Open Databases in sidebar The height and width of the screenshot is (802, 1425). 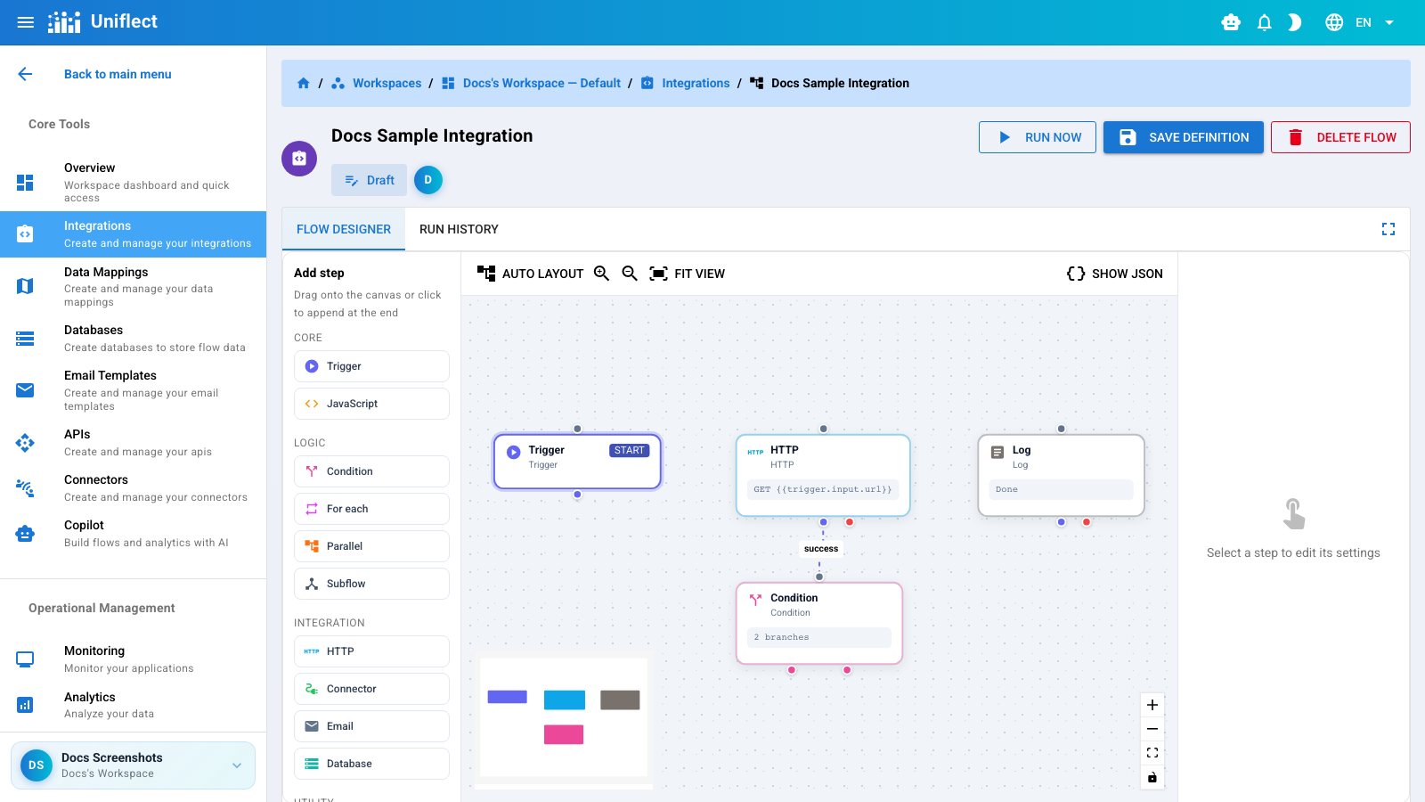pyautogui.click(x=133, y=339)
